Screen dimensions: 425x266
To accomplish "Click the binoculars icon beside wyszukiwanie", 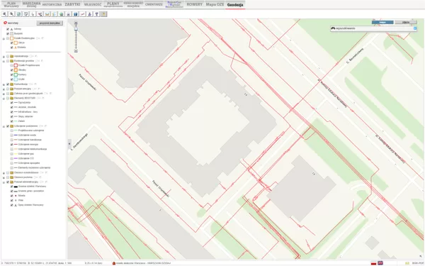I will click(x=333, y=28).
